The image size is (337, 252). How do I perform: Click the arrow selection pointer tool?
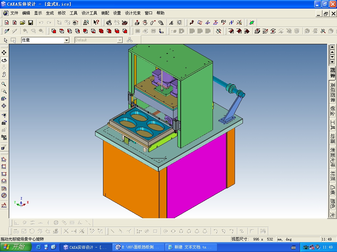pyautogui.click(x=6, y=40)
